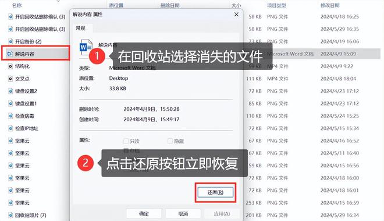Click the 111 KB size cell
Image resolution: width=384 pixels, height=221 pixels.
pyautogui.click(x=254, y=79)
